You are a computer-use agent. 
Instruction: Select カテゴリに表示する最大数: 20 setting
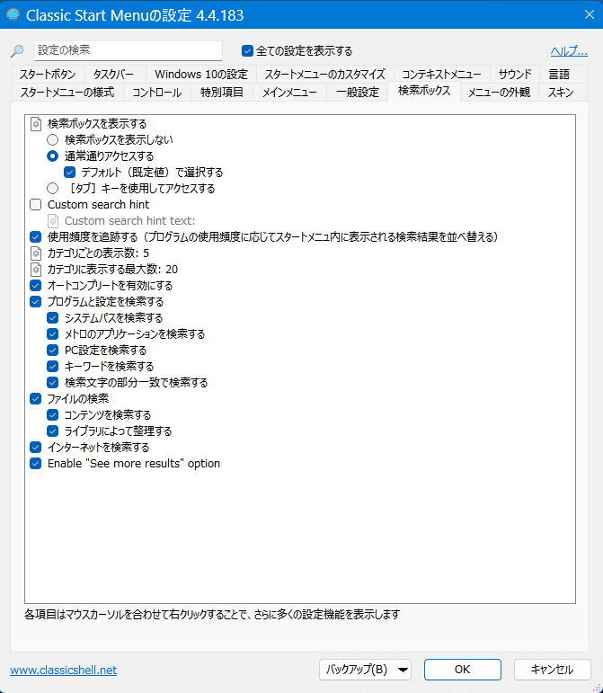click(x=112, y=270)
